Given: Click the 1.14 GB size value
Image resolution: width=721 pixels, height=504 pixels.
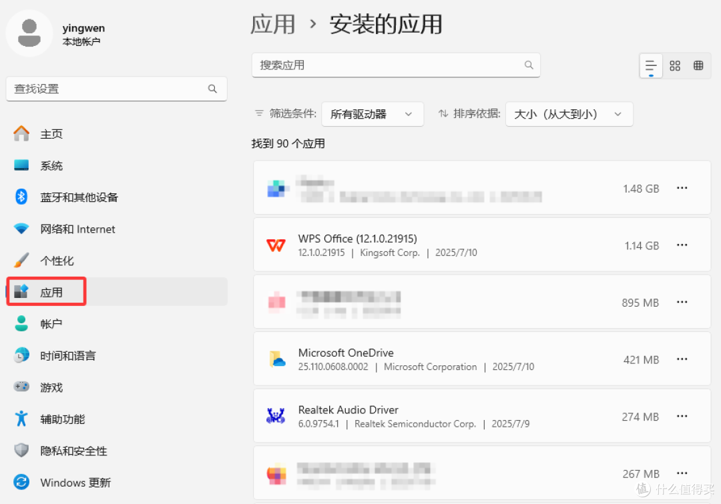Looking at the screenshot, I should click(642, 245).
